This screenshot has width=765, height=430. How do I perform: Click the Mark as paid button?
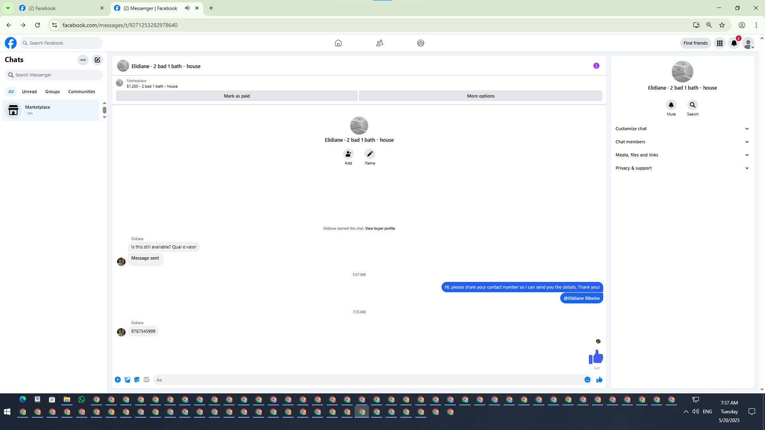click(237, 96)
